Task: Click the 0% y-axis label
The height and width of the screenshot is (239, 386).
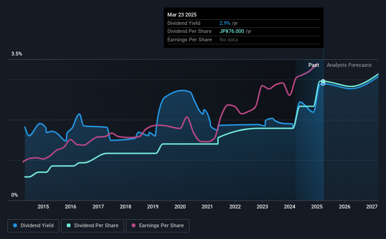Action: (15, 195)
